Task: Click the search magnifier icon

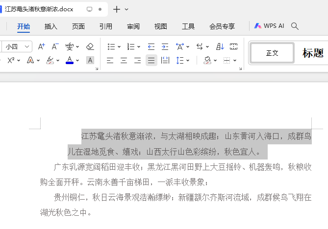Action: point(295,26)
